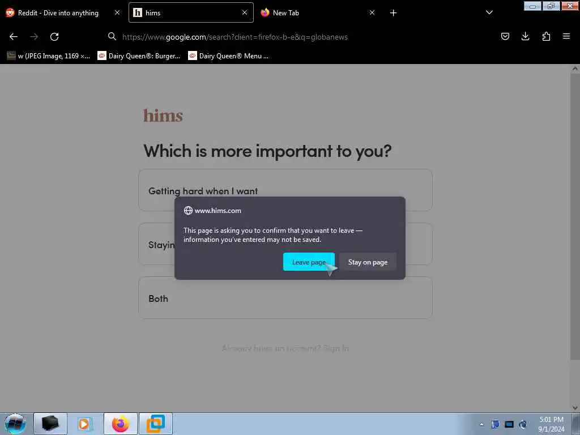Click the scrollbar down arrow
This screenshot has height=435, width=580.
coord(575,408)
